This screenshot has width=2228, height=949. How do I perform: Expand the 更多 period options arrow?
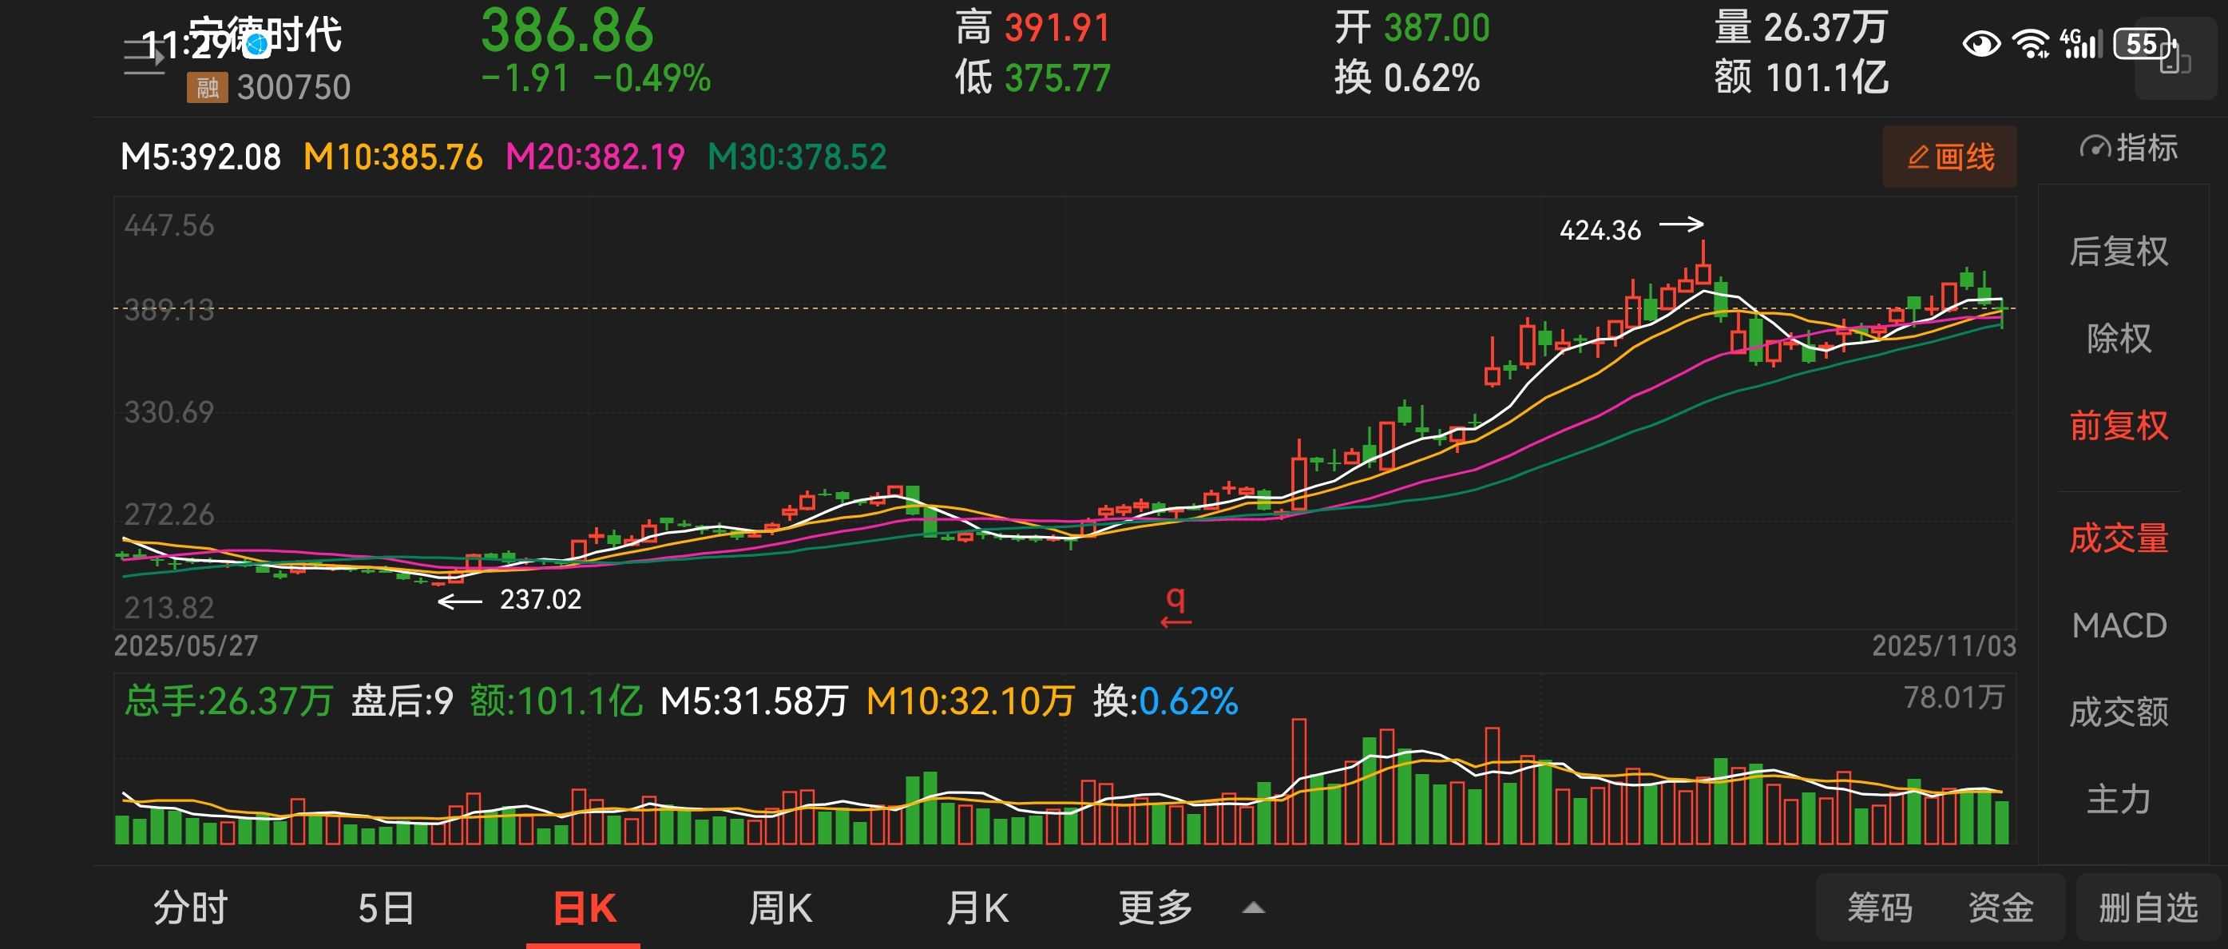click(1253, 908)
